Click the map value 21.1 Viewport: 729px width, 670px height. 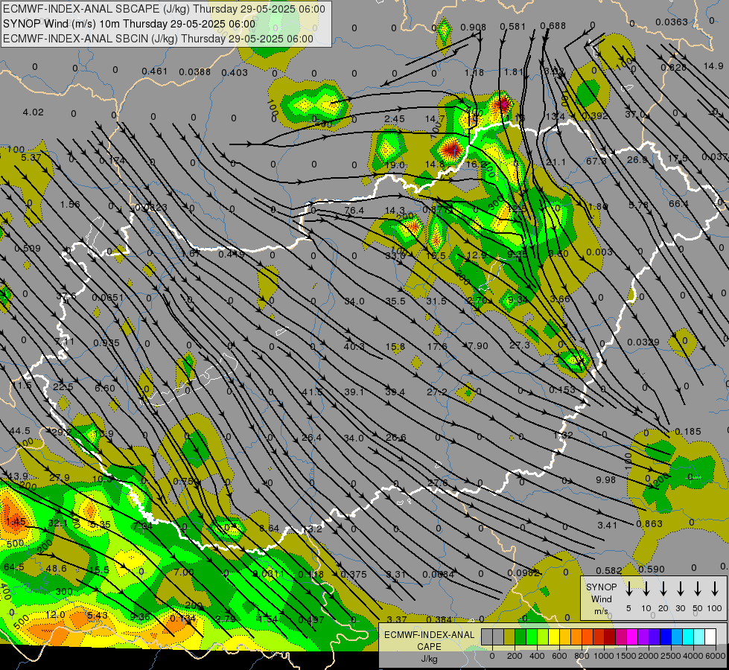555,162
